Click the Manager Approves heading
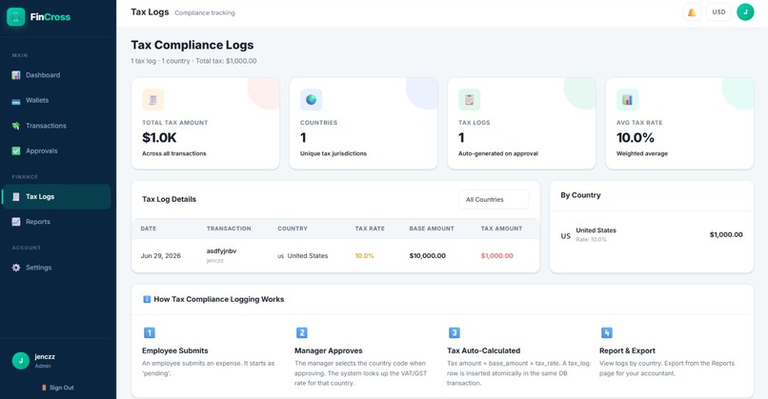768x399 pixels. tap(328, 351)
